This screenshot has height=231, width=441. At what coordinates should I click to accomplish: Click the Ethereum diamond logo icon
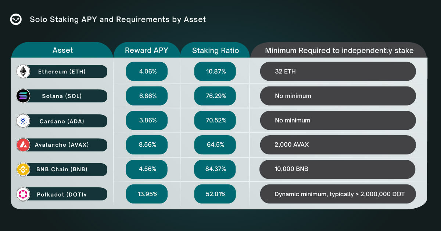[23, 71]
